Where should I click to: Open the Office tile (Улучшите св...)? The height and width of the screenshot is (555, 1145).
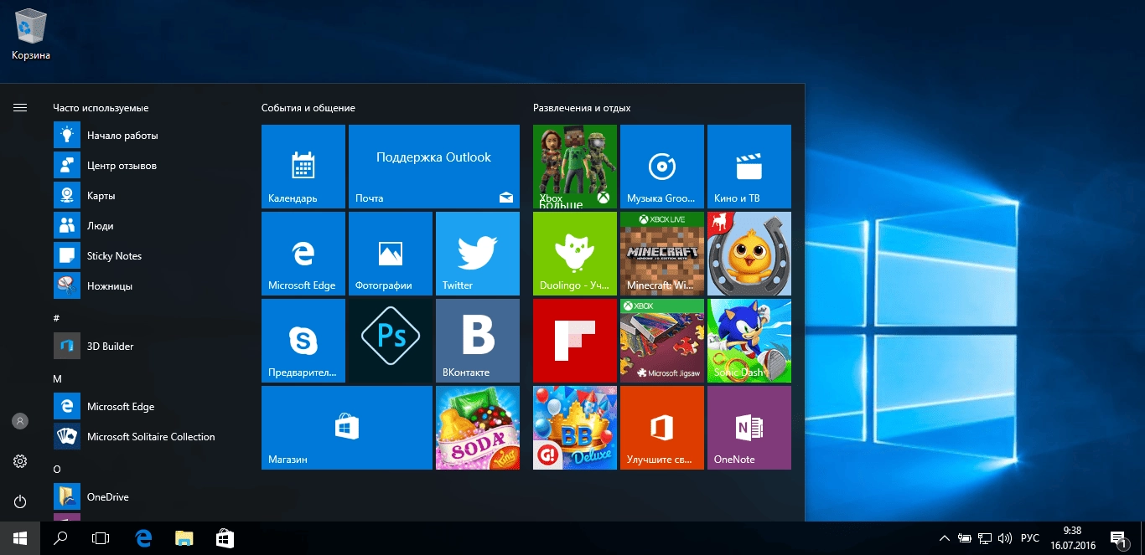[x=662, y=428]
